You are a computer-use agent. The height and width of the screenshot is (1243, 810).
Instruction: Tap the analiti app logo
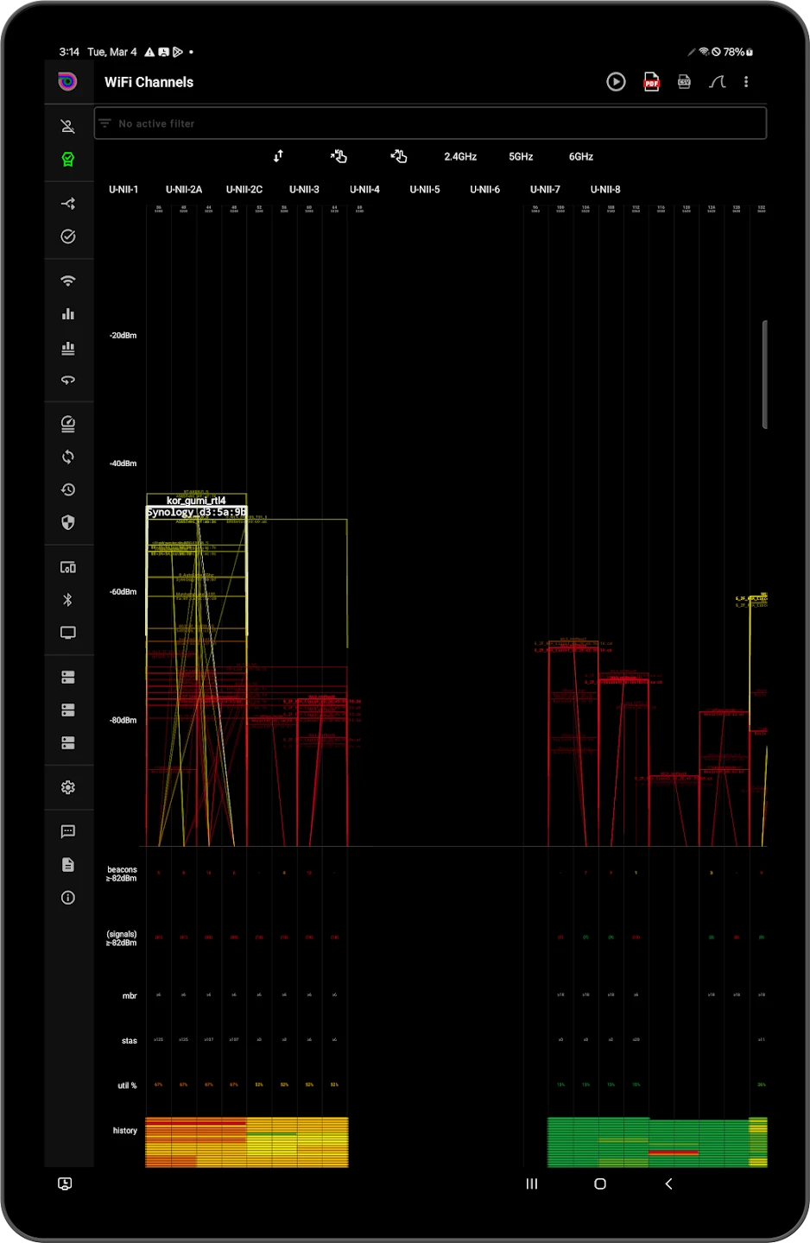67,81
